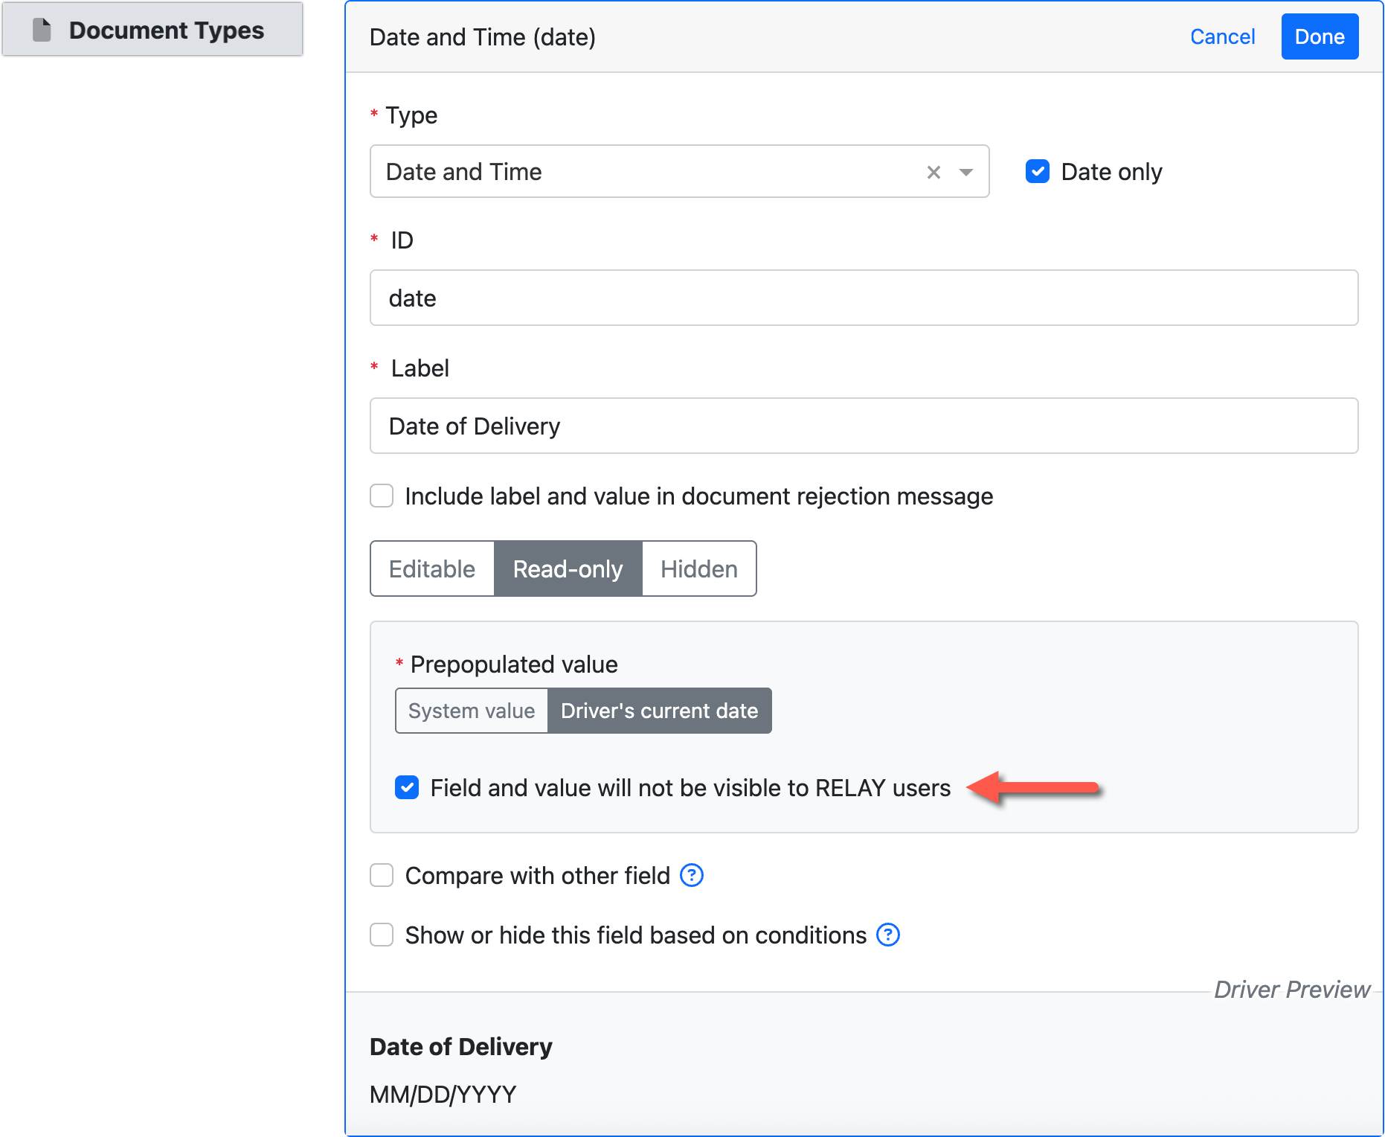Clear the Type selection with X icon
Screen dimensions: 1385x1137
point(933,173)
